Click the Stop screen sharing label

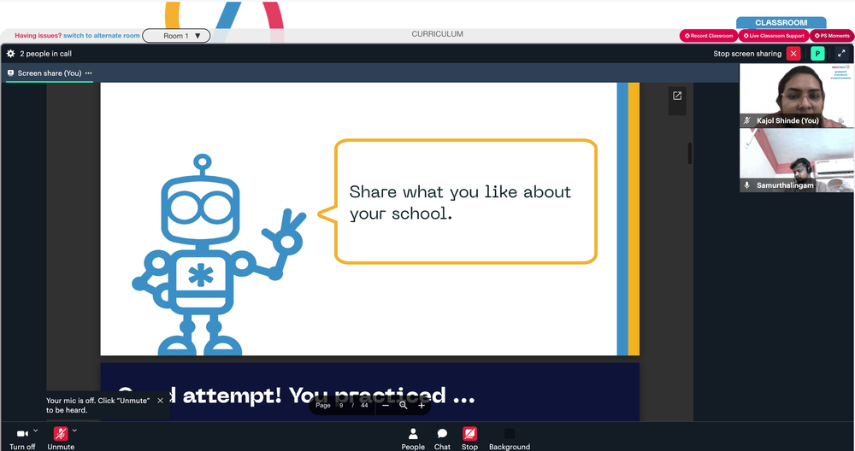click(x=747, y=53)
